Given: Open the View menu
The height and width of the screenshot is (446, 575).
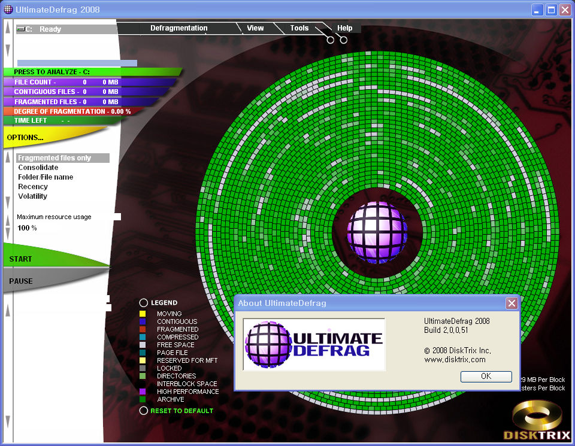Looking at the screenshot, I should coord(255,28).
